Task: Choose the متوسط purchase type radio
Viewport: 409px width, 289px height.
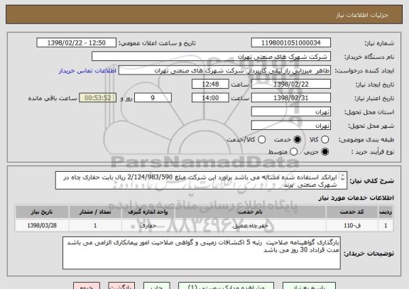Action: click(293, 151)
